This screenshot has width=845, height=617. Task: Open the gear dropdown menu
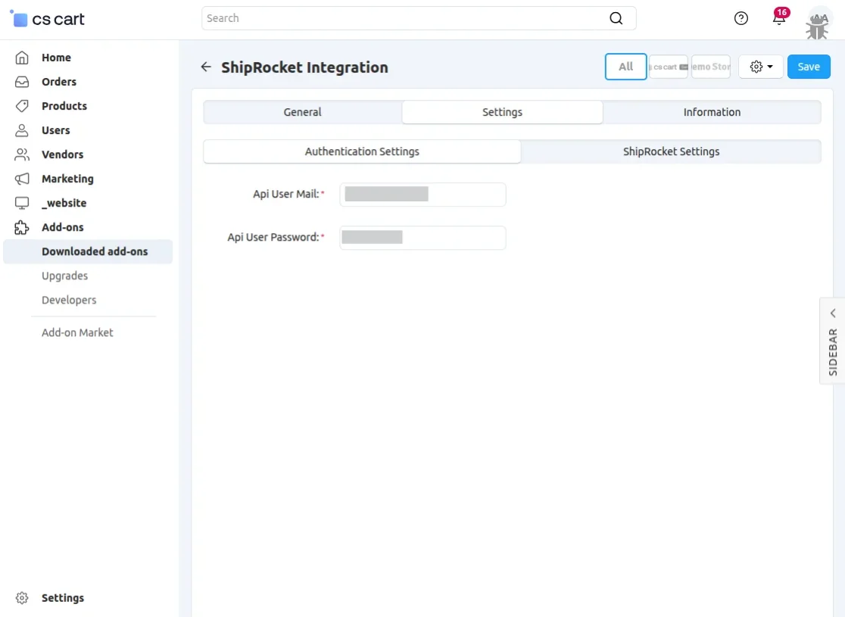point(761,67)
